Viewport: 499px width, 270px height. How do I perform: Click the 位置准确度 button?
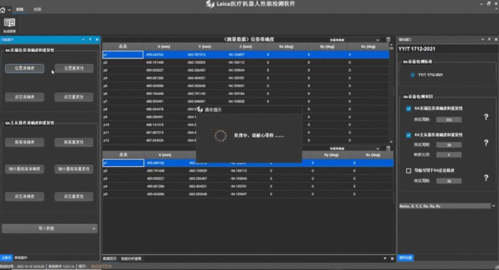(x=24, y=68)
